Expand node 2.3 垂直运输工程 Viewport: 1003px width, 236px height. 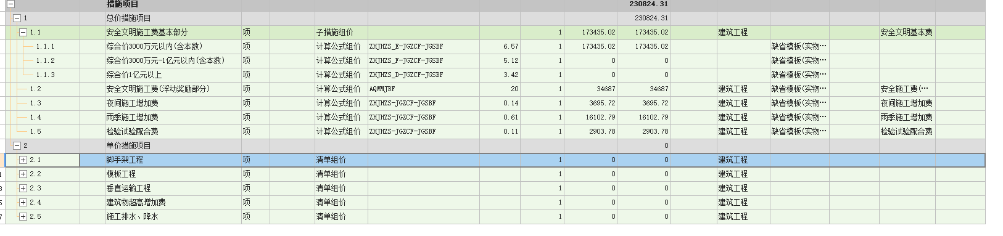[23, 189]
